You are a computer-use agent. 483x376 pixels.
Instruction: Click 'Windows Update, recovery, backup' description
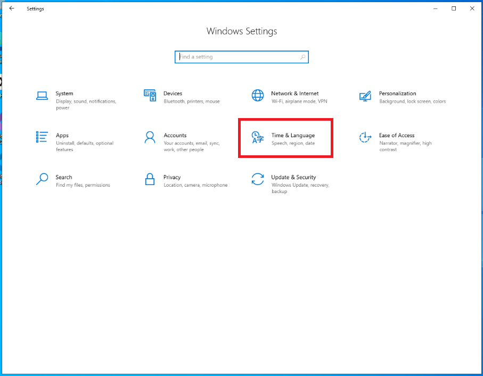(300, 188)
